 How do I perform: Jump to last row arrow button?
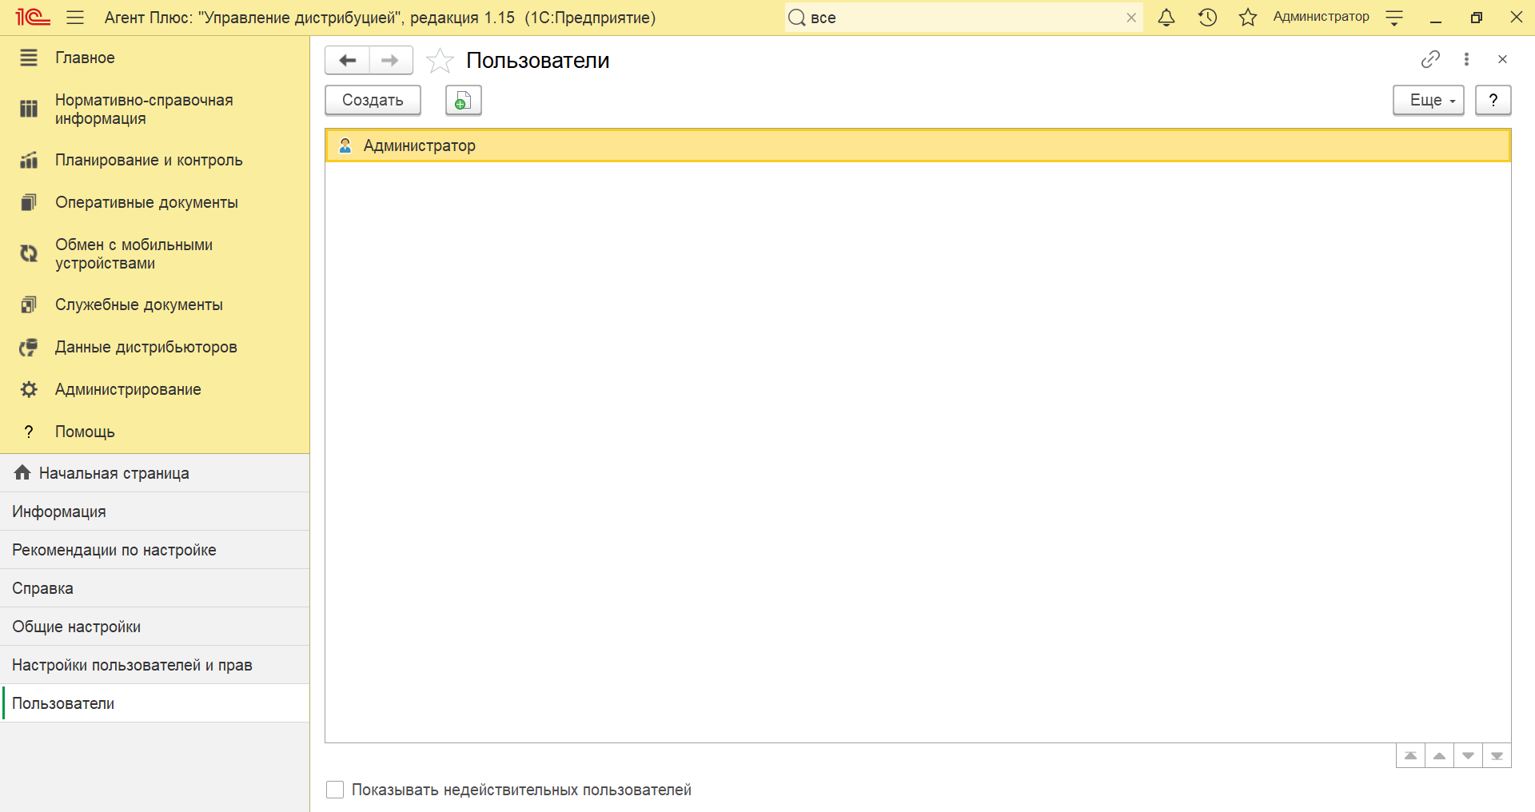1497,756
